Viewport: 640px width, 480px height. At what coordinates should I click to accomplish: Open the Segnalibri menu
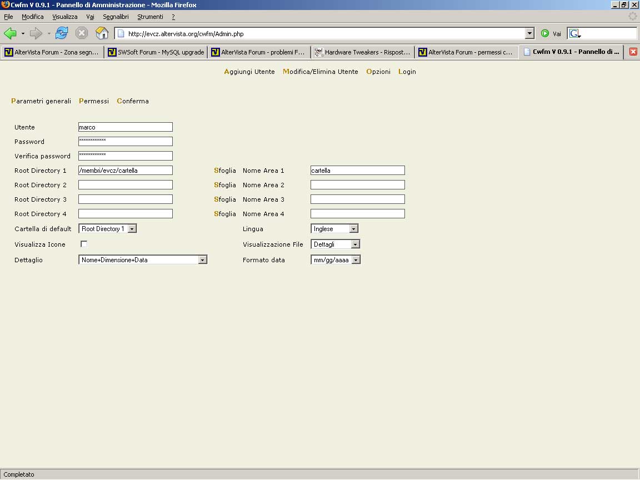[x=116, y=17]
